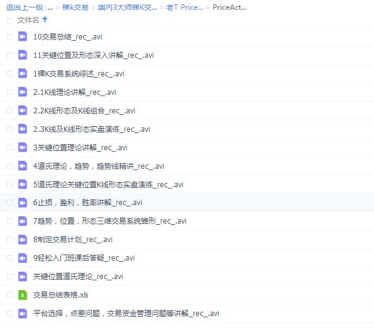Navigate to 老T Price... breadcrumb
This screenshot has width=374, height=329.
pyautogui.click(x=185, y=7)
